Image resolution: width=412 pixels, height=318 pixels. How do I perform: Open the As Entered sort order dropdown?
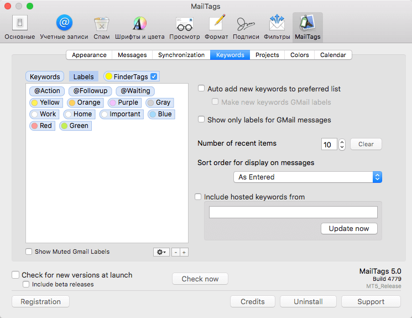307,177
